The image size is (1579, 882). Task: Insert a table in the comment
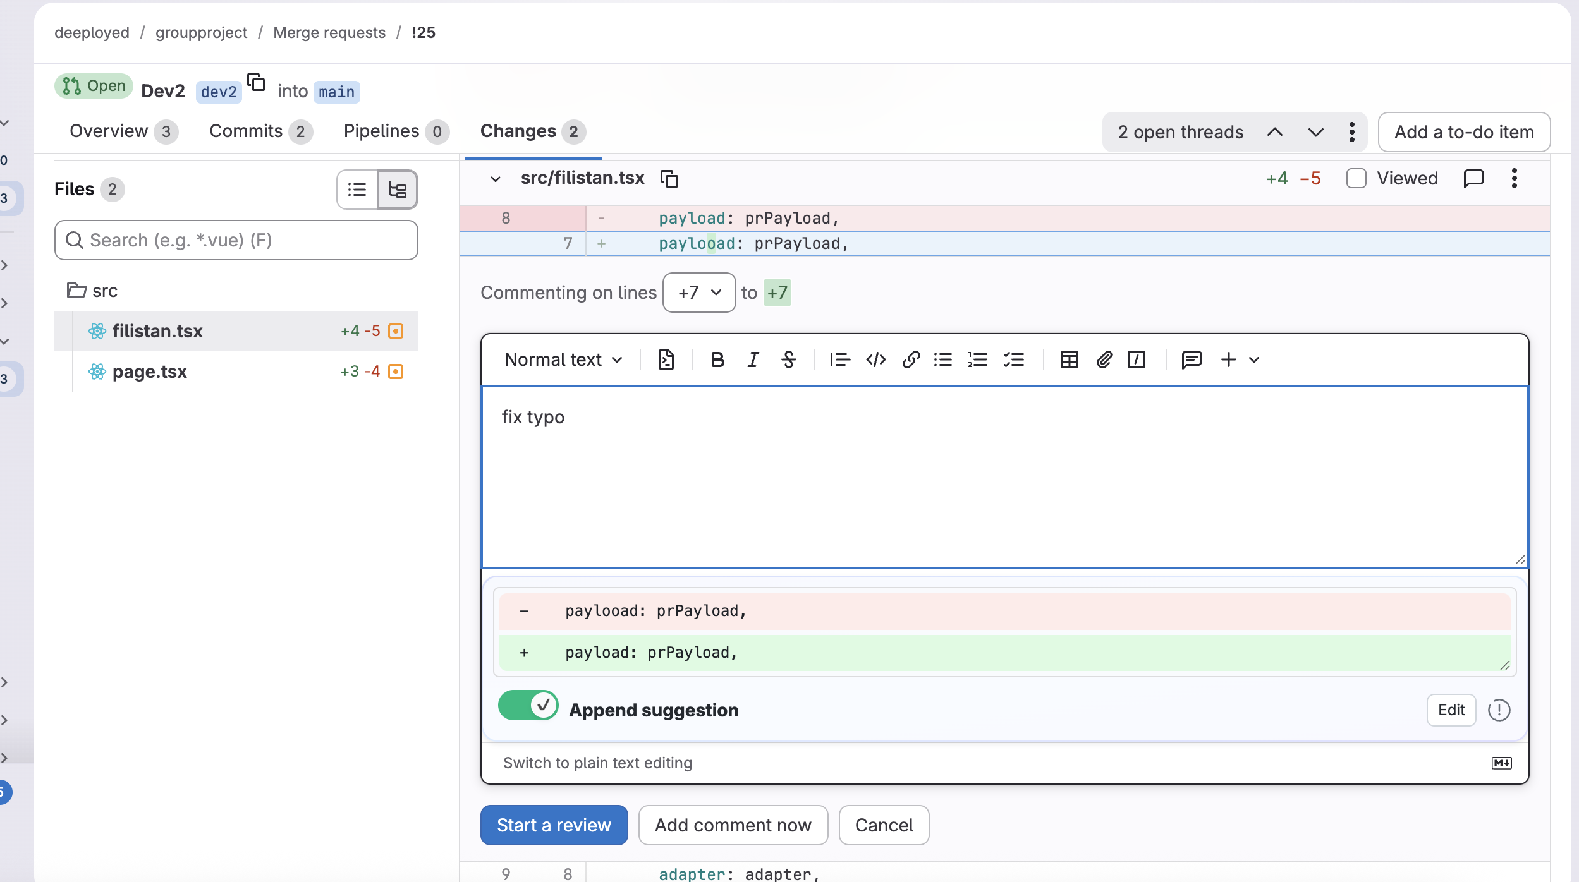(x=1069, y=359)
